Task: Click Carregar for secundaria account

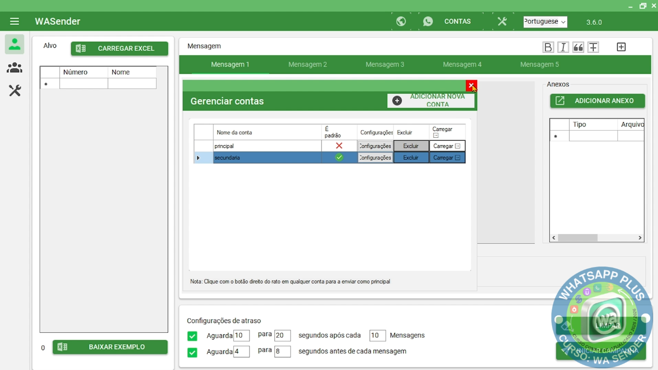Action: [447, 158]
